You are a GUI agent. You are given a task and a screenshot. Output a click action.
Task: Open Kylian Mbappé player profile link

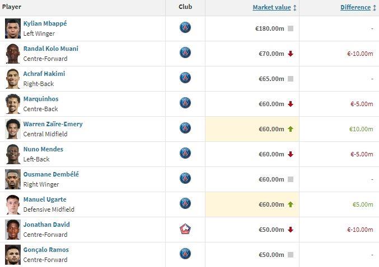coord(45,23)
